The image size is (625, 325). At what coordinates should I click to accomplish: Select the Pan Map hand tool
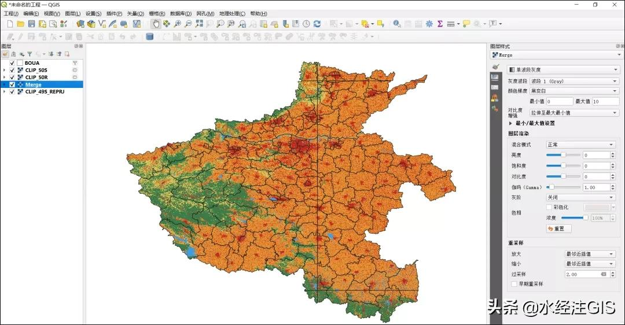point(156,24)
